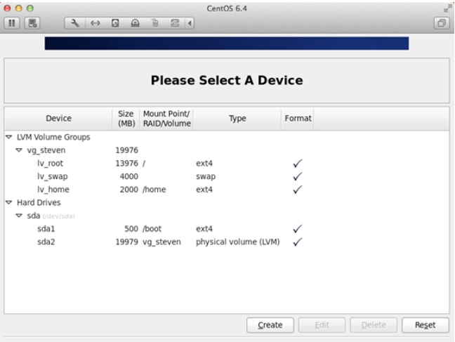Click the snapshot icon beside pause
The height and width of the screenshot is (342, 455).
[32, 23]
